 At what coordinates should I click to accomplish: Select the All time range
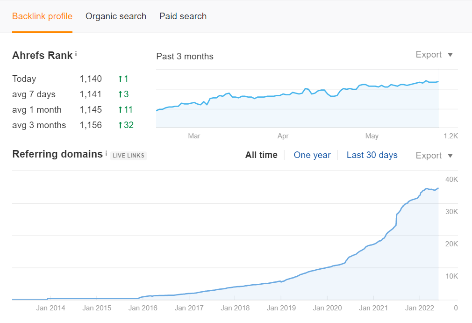pos(261,155)
